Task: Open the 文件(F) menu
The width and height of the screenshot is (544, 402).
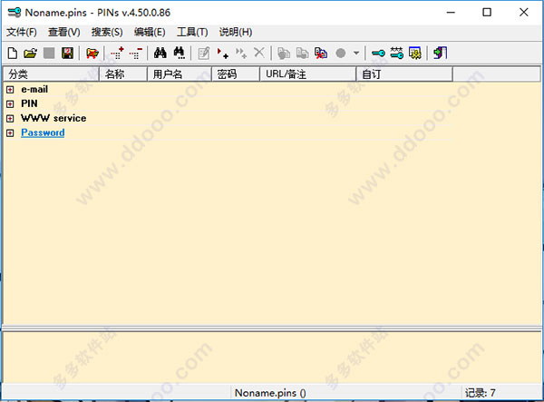Action: tap(22, 33)
